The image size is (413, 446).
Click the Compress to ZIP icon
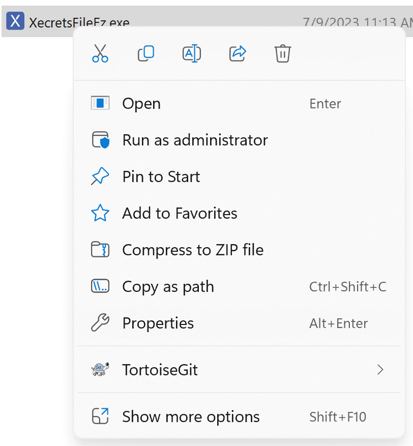click(x=100, y=250)
